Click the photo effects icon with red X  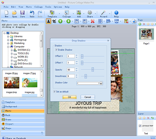126,21
